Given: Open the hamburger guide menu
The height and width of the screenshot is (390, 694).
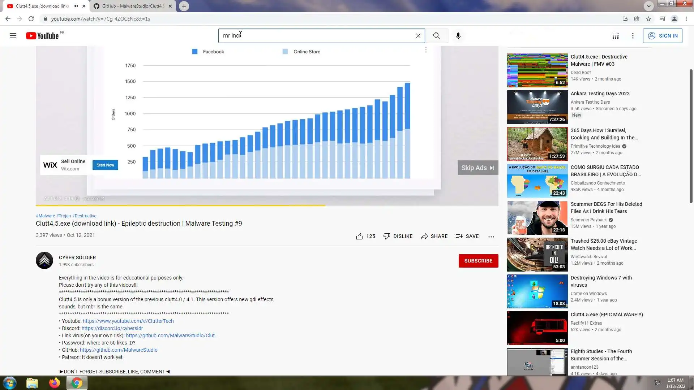Looking at the screenshot, I should 13,36.
